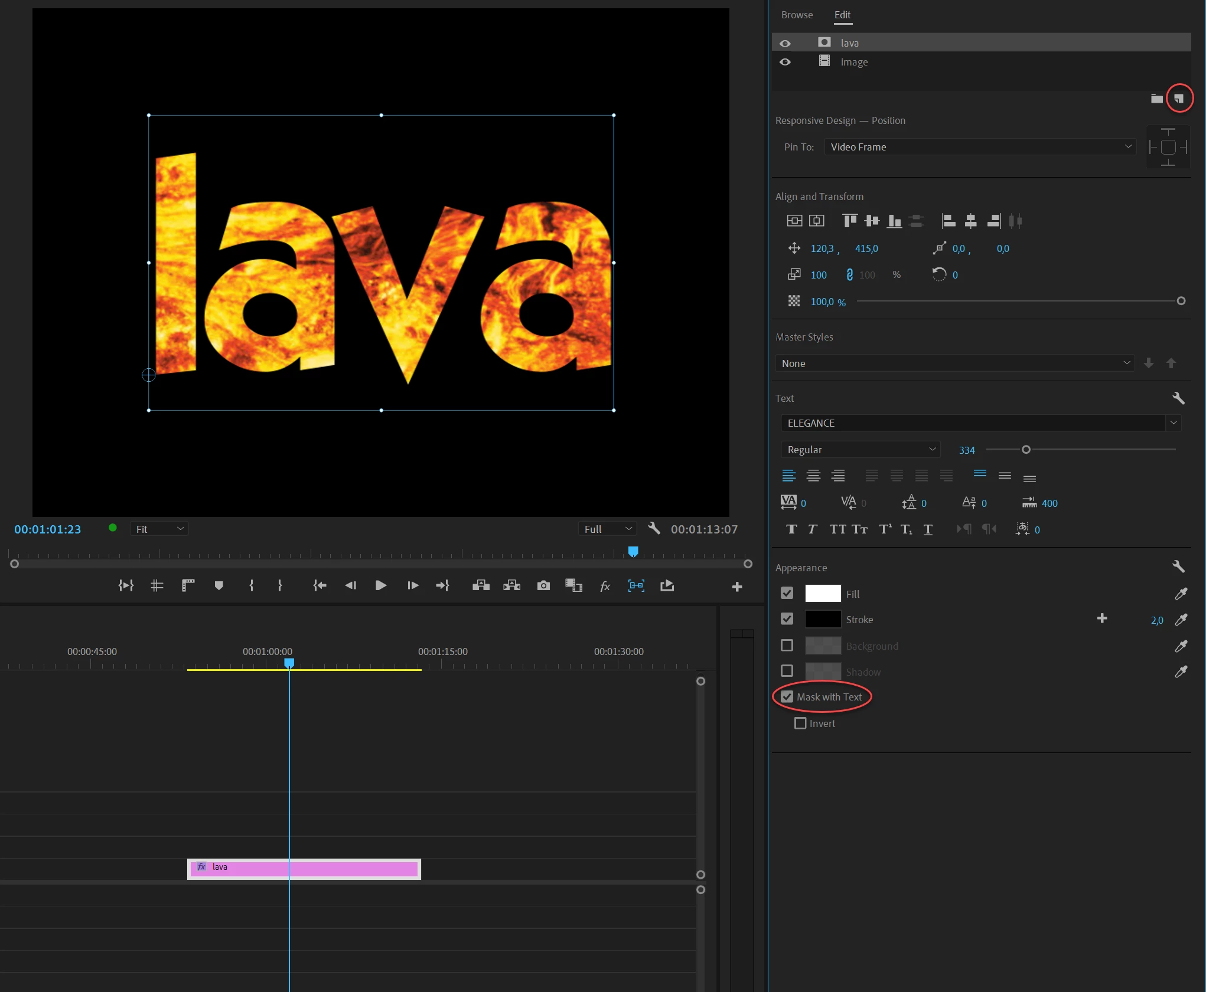This screenshot has height=992, width=1206.
Task: Open the font style Regular dropdown
Action: tap(861, 450)
